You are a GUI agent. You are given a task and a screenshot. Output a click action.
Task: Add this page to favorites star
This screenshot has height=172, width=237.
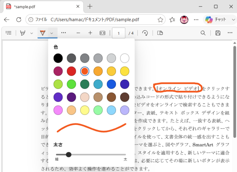click(x=160, y=20)
